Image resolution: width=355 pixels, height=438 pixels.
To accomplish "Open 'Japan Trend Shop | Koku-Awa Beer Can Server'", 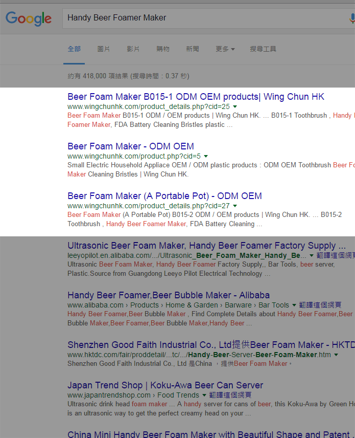I will click(x=165, y=385).
